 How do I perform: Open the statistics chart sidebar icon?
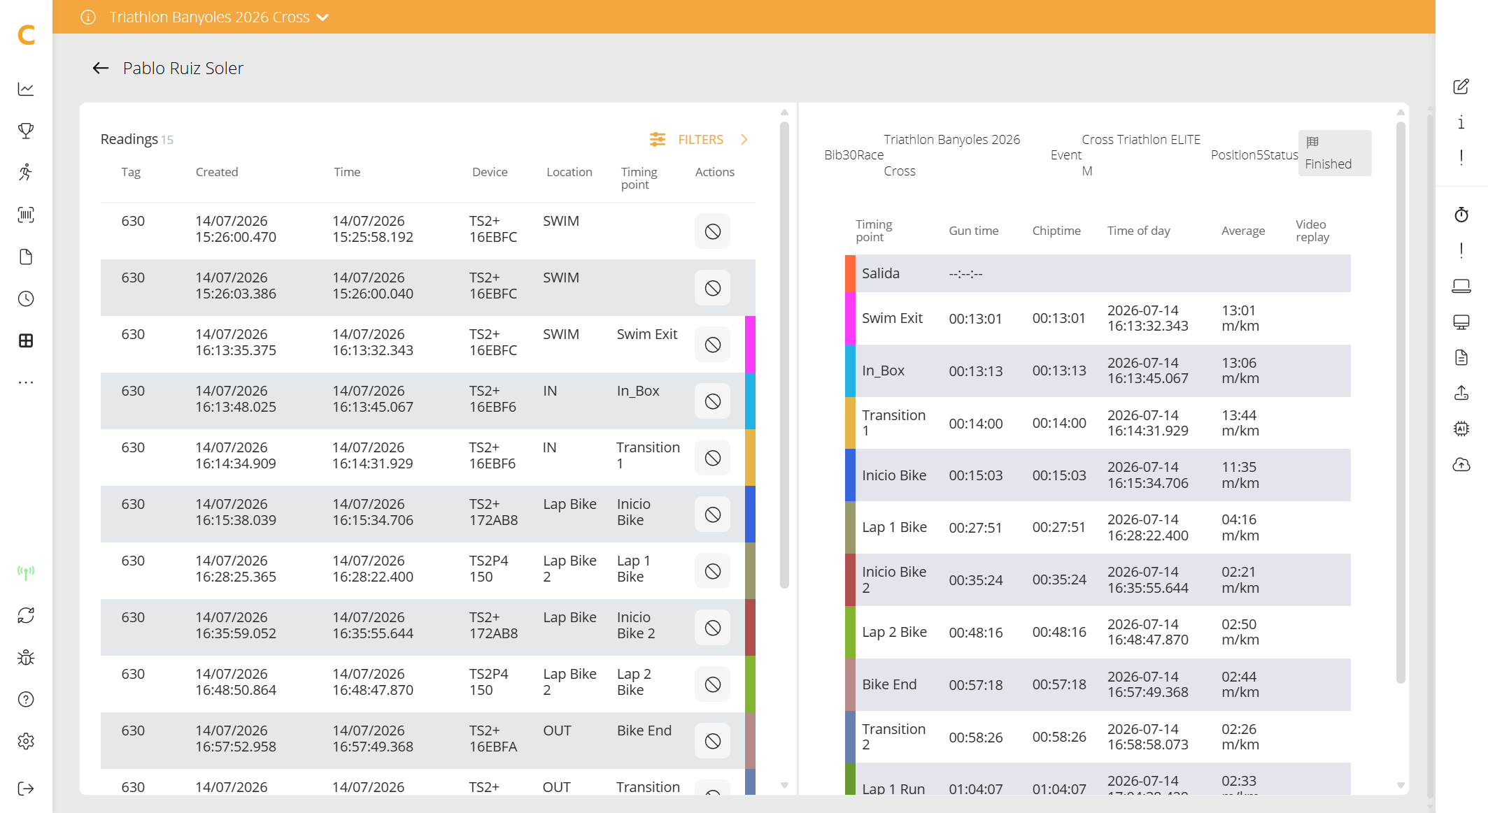(26, 89)
